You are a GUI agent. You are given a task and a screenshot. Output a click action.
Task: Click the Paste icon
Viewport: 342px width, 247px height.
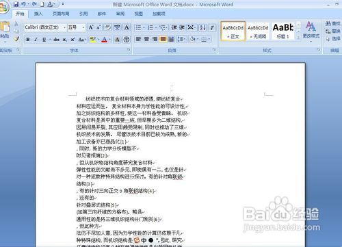[x=5, y=27]
